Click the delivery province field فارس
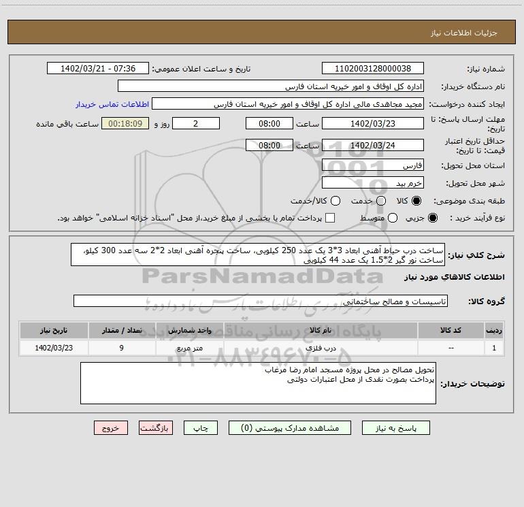This screenshot has height=507, width=524. (373, 165)
